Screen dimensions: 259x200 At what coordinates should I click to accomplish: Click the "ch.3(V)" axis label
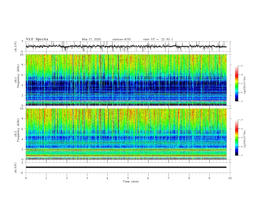click(x=16, y=168)
